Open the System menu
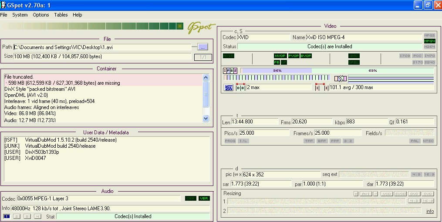The height and width of the screenshot is (222, 442). point(20,15)
